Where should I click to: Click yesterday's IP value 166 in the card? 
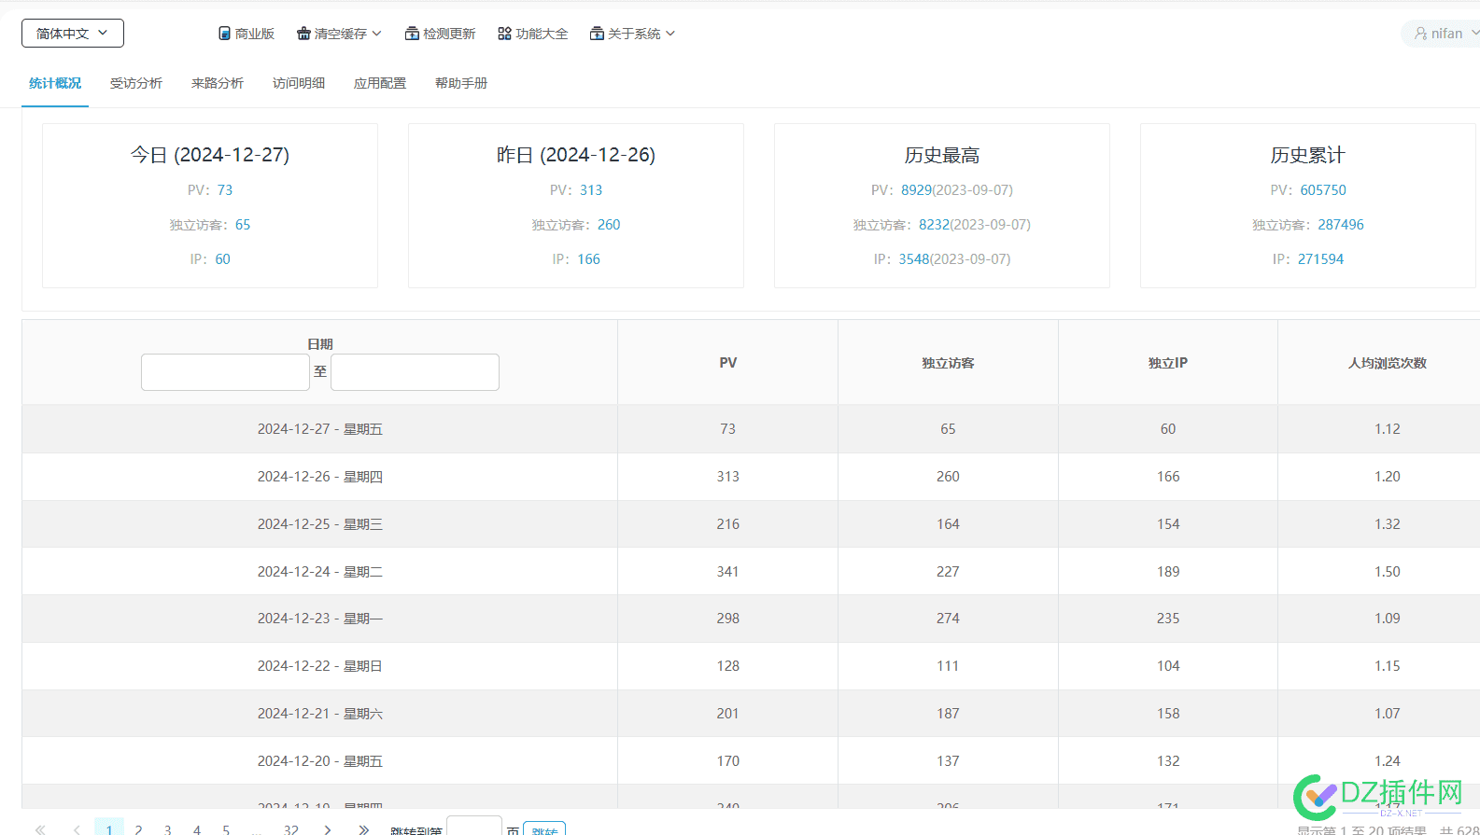click(588, 259)
